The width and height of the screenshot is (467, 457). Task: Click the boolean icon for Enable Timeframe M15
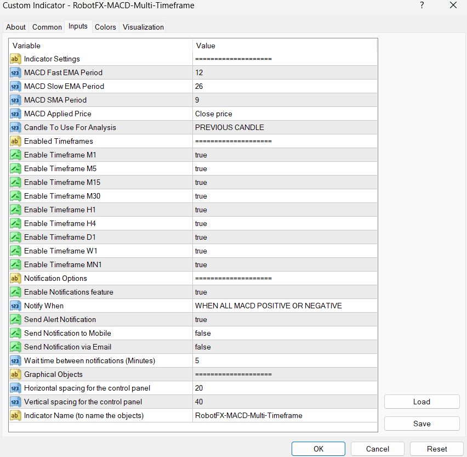pos(15,182)
